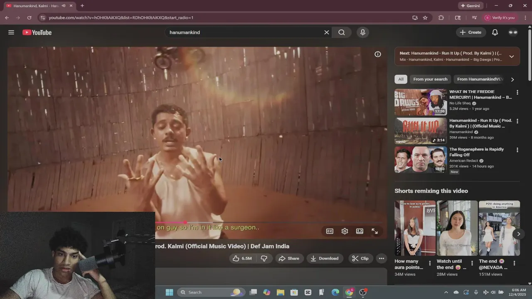This screenshot has height=299, width=532.
Task: Go back to the previous page
Action: (7, 18)
